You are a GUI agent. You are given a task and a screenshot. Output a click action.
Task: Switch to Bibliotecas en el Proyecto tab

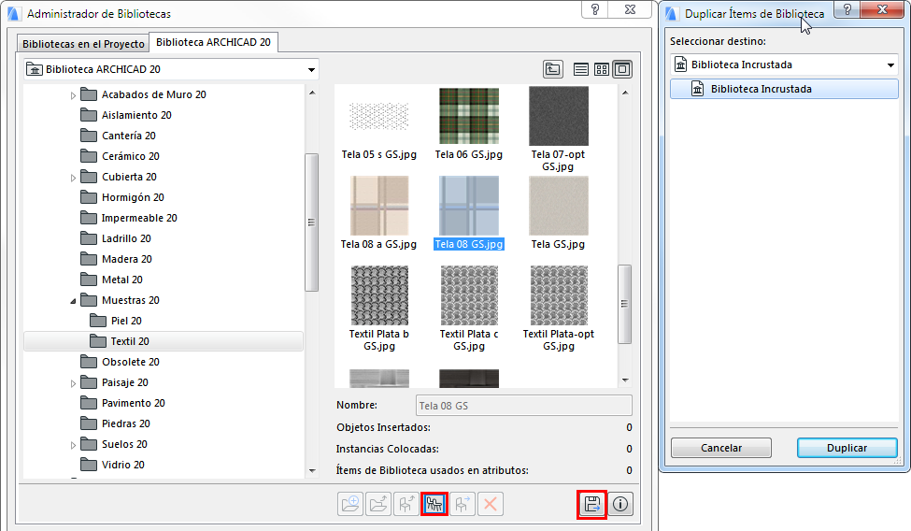[x=83, y=44]
